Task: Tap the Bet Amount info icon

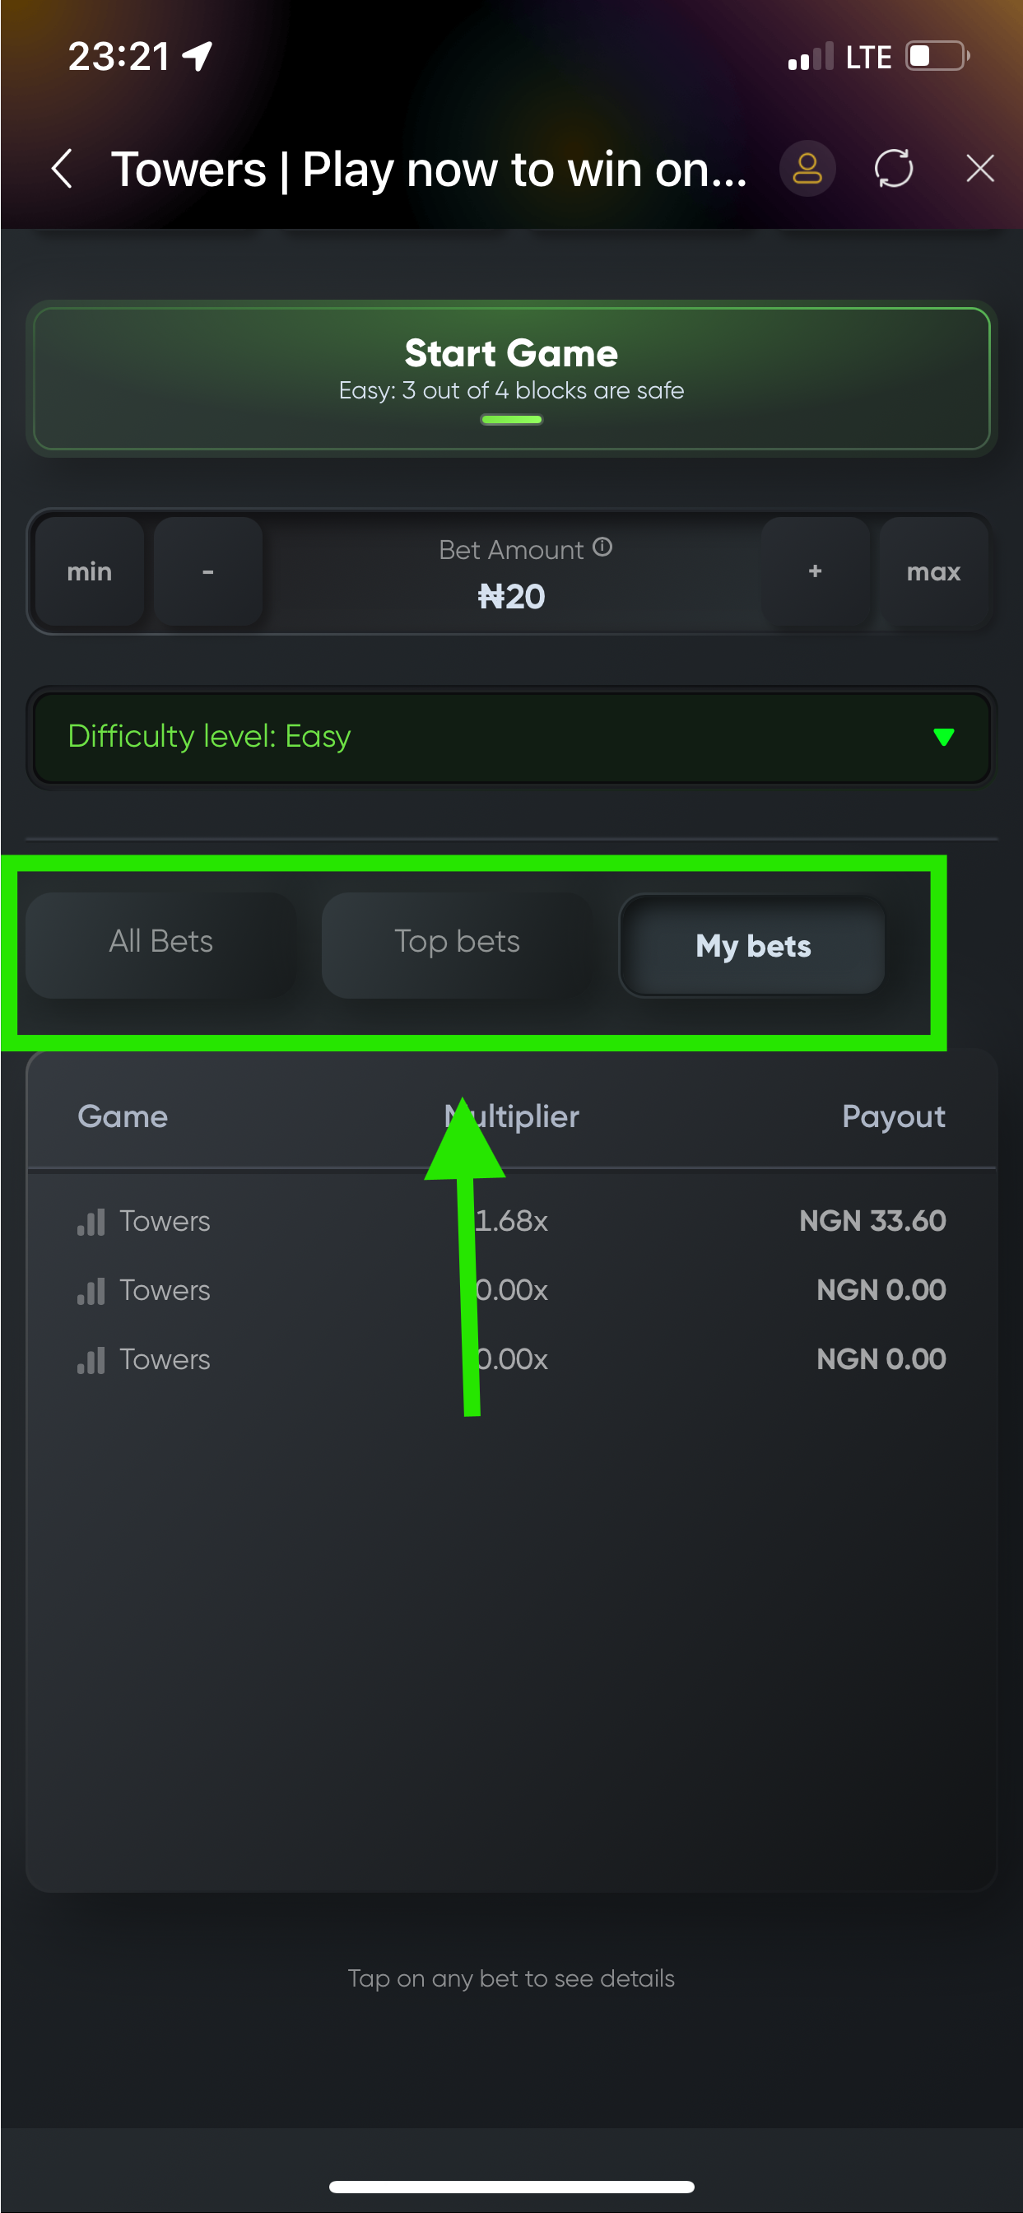Action: 603,547
